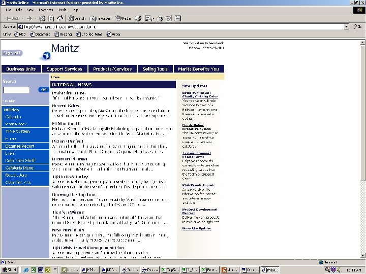This screenshot has height=274, width=366.
Task: Switch to the last taskbar window button, right of the tray
Action: [269, 270]
